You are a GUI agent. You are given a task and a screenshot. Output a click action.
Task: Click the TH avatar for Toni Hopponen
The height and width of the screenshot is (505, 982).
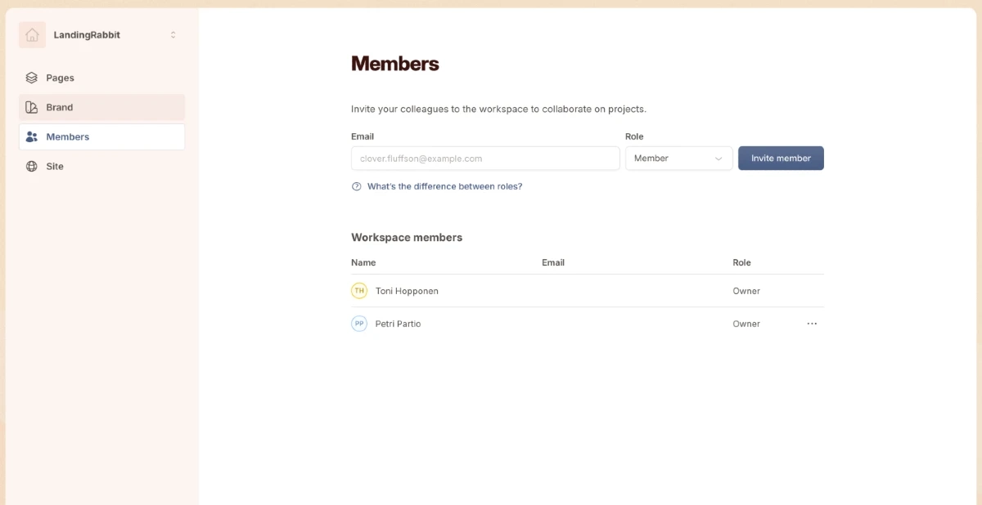[359, 291]
